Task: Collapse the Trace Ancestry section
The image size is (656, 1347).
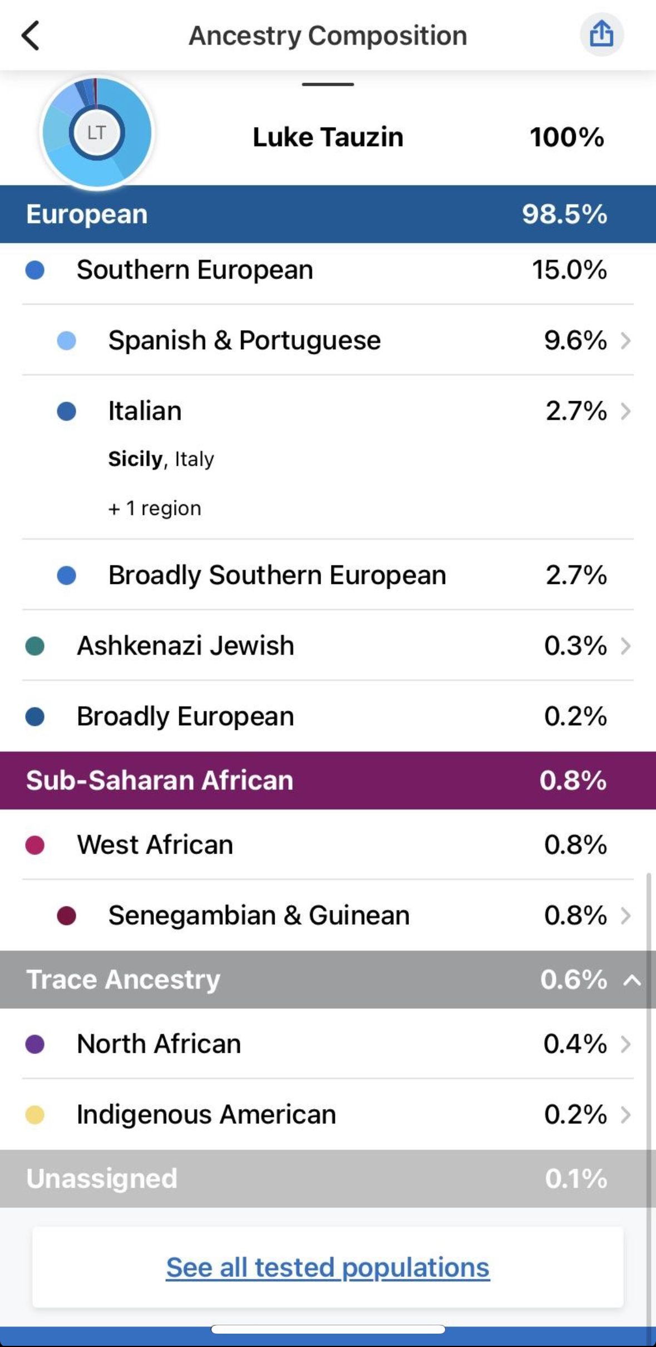Action: (x=632, y=980)
